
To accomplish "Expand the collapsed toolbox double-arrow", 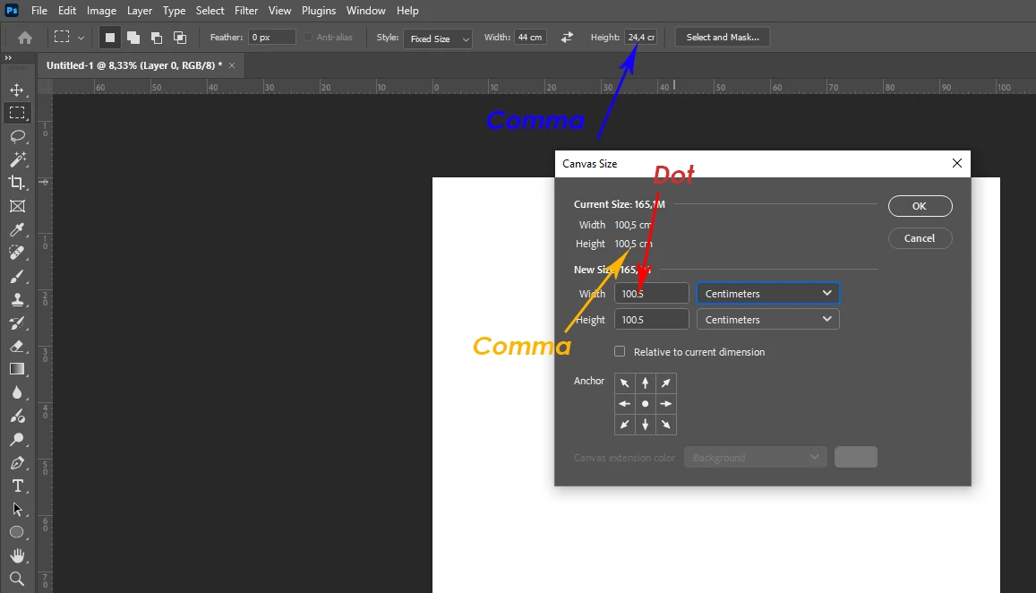I will (8, 58).
